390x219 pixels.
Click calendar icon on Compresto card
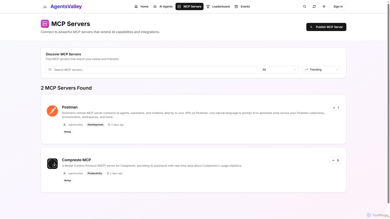pos(108,173)
